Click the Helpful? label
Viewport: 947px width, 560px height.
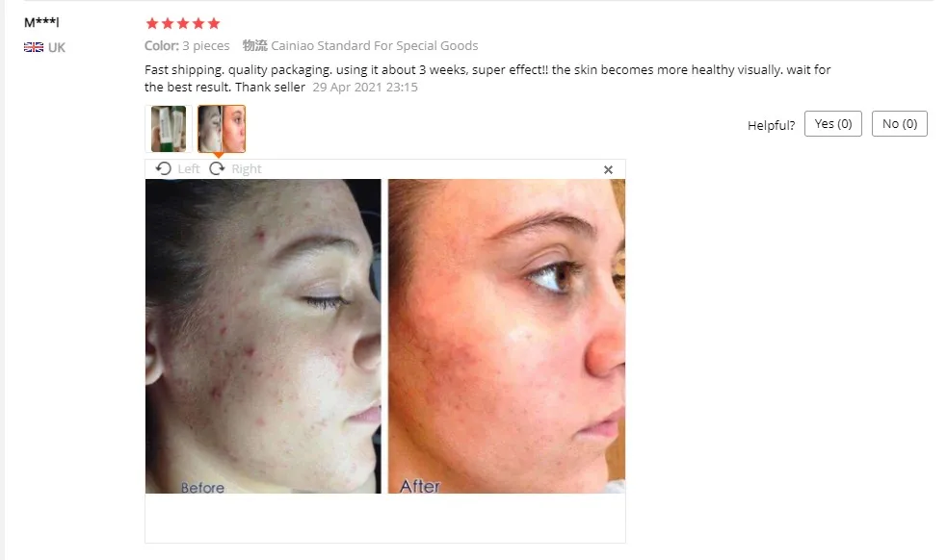pyautogui.click(x=772, y=125)
